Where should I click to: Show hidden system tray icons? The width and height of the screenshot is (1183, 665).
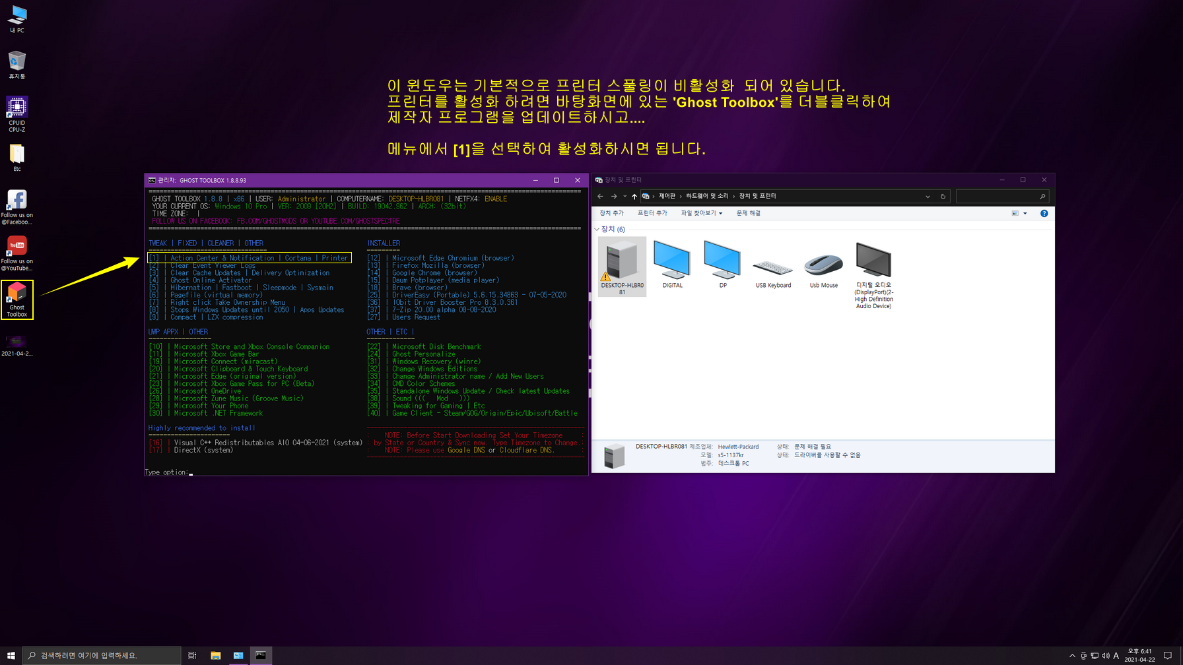point(1072,656)
